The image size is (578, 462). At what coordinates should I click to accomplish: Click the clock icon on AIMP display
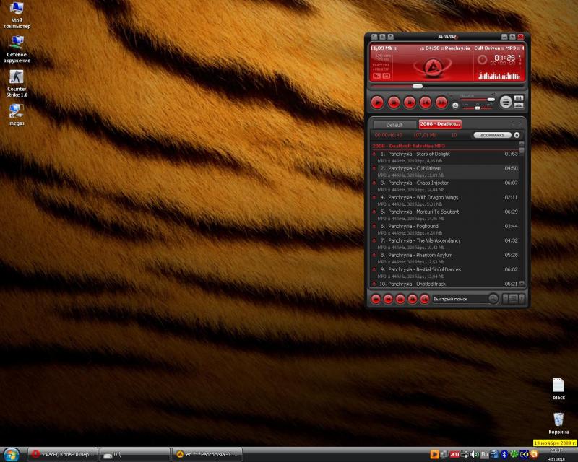click(482, 59)
